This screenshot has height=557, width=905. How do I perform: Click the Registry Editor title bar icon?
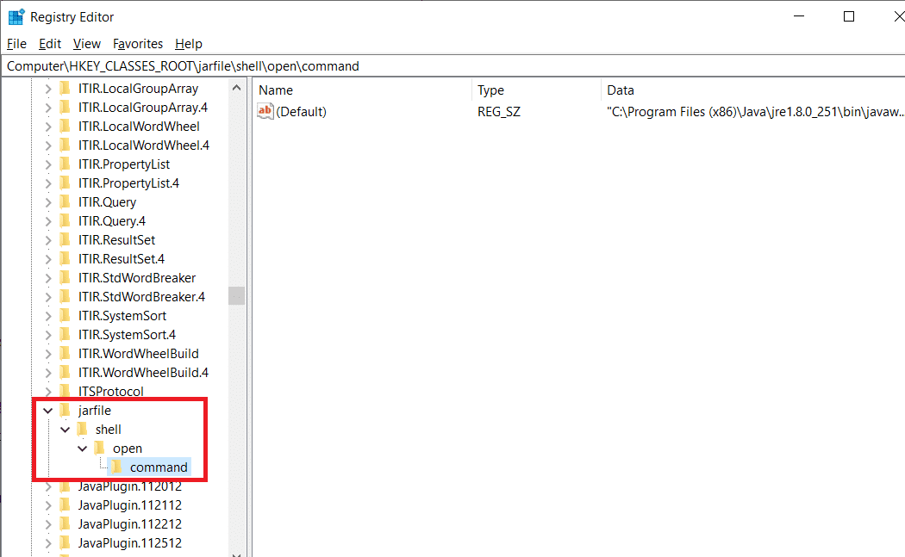click(x=16, y=15)
